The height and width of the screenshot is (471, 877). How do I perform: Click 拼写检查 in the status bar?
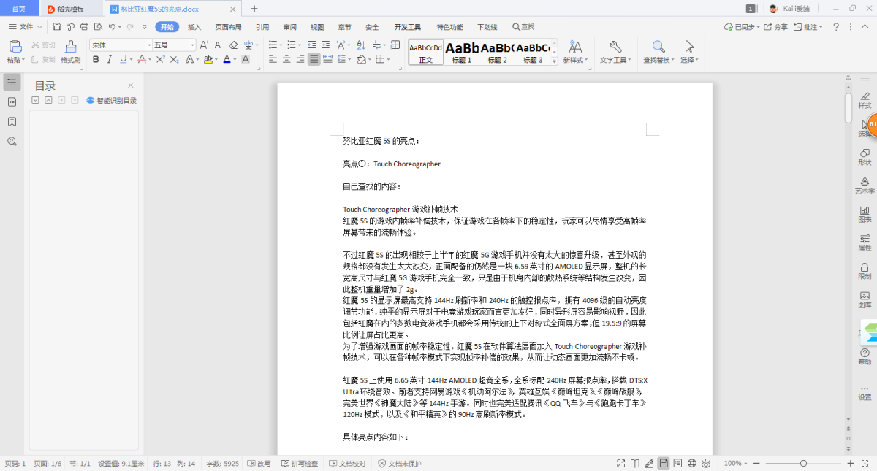click(300, 464)
